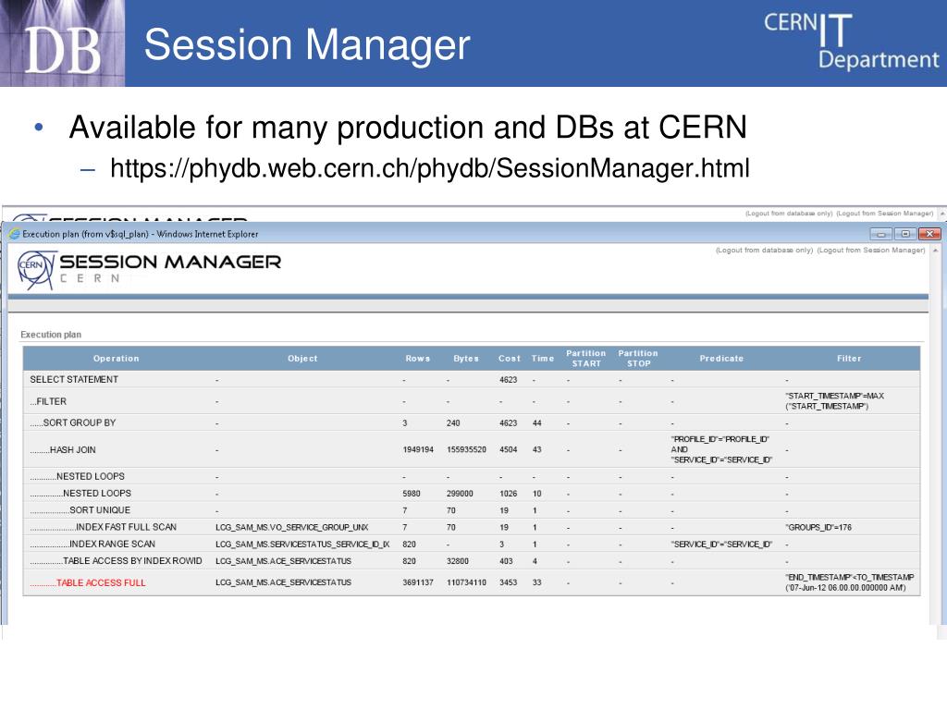Click the Internet Explorer icon in title bar
Screen dimensions: 947x710
14,234
